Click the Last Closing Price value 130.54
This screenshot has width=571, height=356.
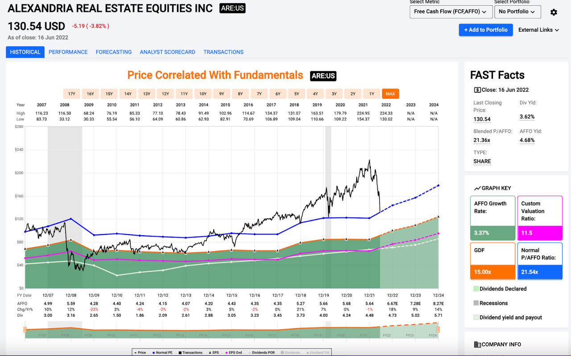pos(482,119)
